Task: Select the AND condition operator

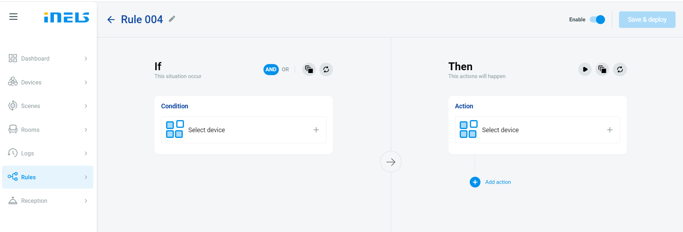Action: (x=271, y=69)
